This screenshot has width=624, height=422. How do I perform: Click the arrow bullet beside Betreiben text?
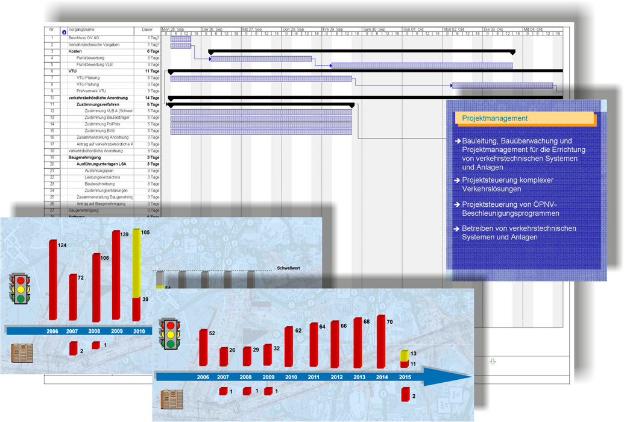[457, 228]
